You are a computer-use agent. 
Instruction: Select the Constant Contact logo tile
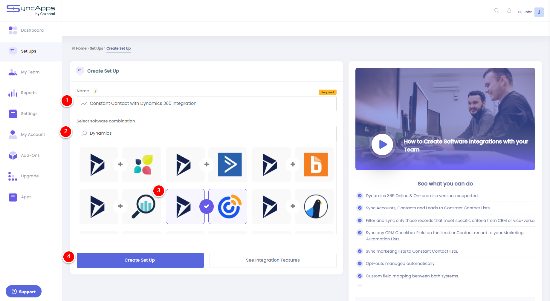228,206
